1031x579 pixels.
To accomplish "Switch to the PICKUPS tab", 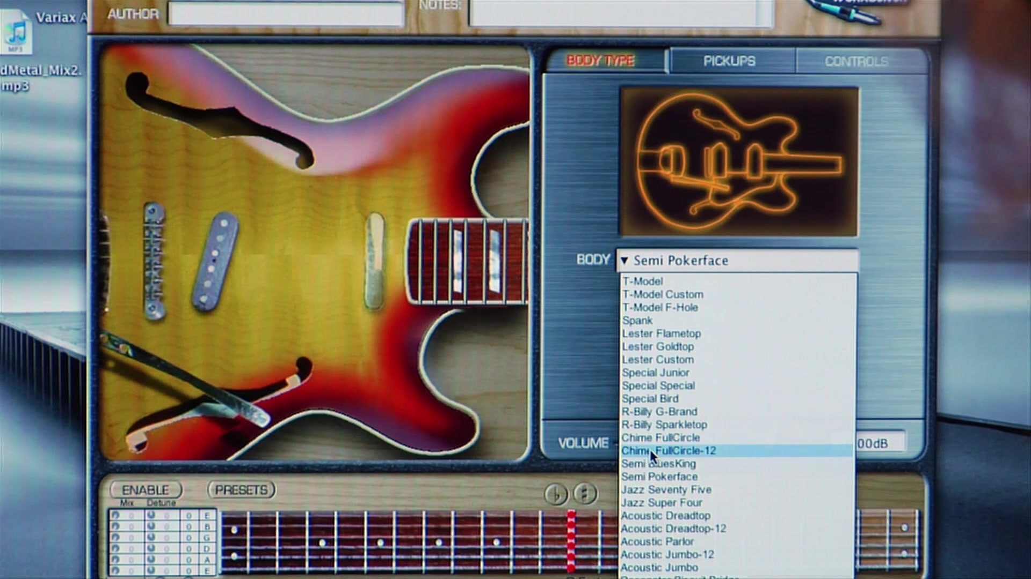I will coord(730,61).
